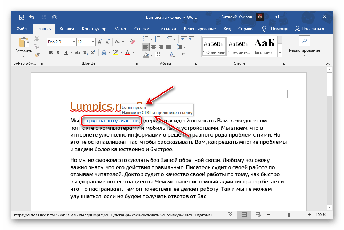344x230 pixels.
Task: Apply the 'Обычный' style from gallery
Action: 214,47
